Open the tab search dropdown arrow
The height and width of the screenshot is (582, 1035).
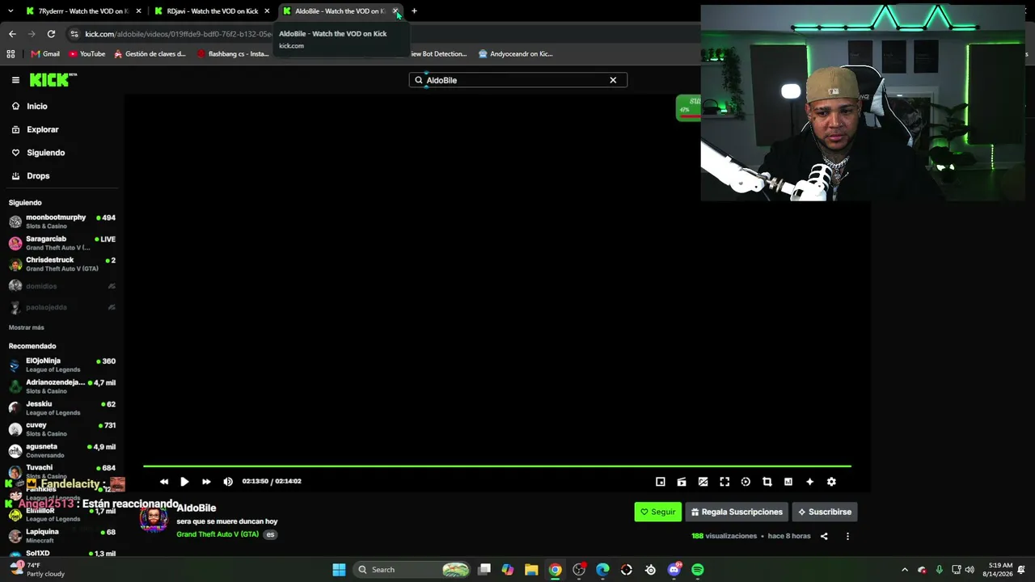(11, 11)
